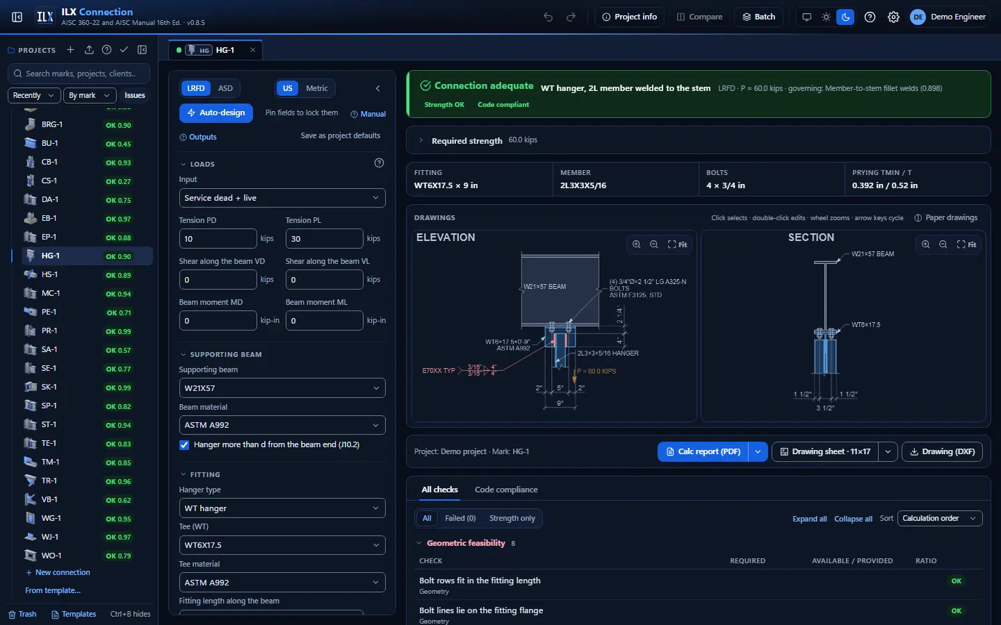Open the Tee material dropdown
The width and height of the screenshot is (1001, 625).
pos(282,583)
